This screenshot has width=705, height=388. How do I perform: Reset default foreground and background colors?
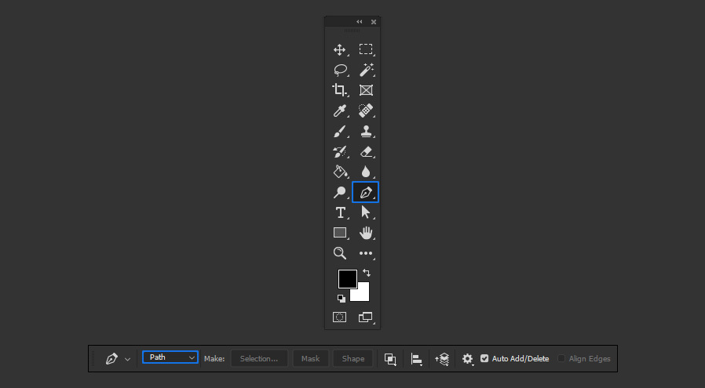[x=342, y=298]
